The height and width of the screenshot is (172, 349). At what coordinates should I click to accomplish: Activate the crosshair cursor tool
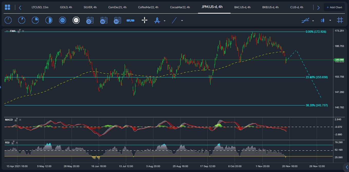[x=144, y=20]
